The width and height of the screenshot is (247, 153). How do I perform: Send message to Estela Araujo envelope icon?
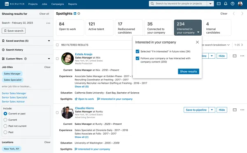point(235,56)
